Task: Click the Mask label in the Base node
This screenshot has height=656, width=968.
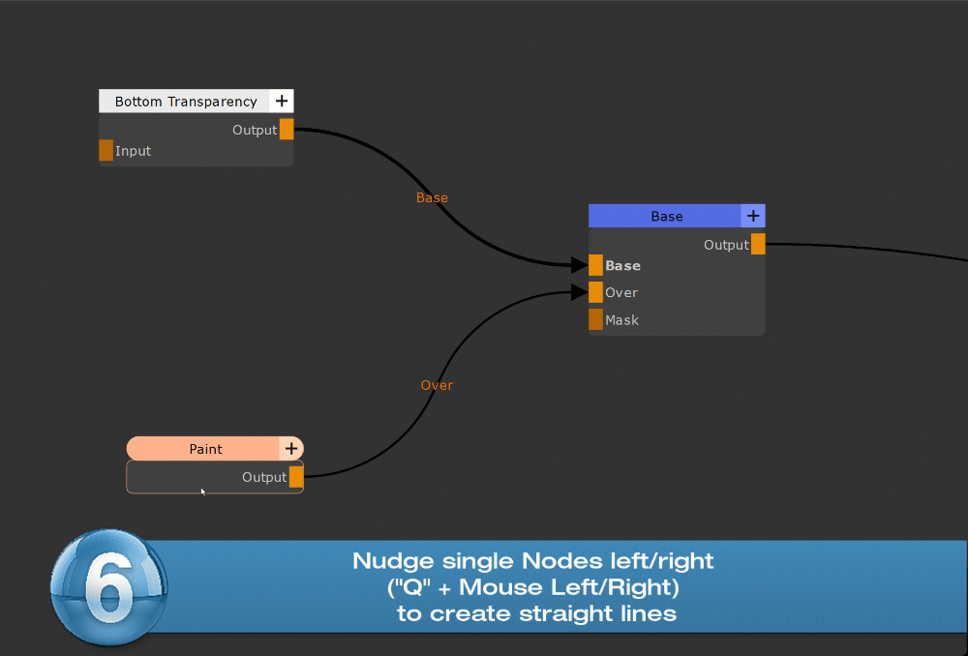Action: tap(621, 320)
